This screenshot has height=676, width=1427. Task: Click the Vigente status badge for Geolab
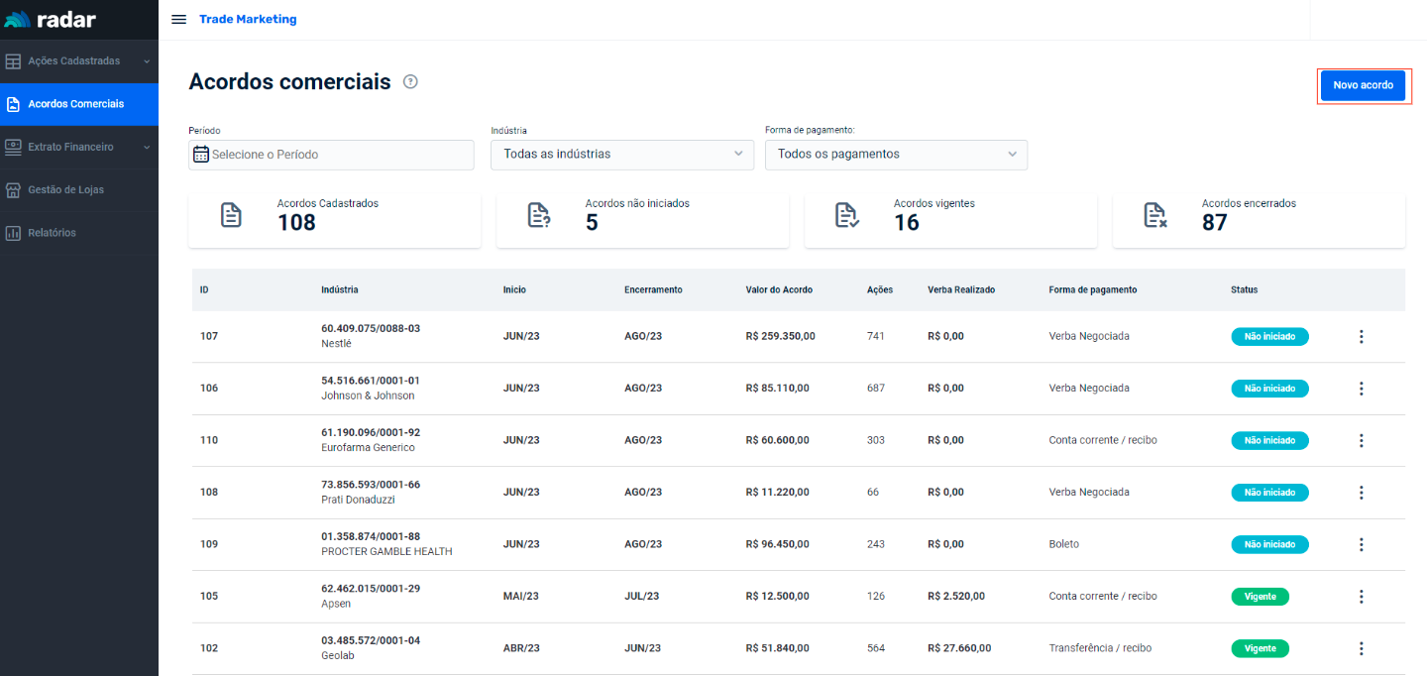(1260, 648)
